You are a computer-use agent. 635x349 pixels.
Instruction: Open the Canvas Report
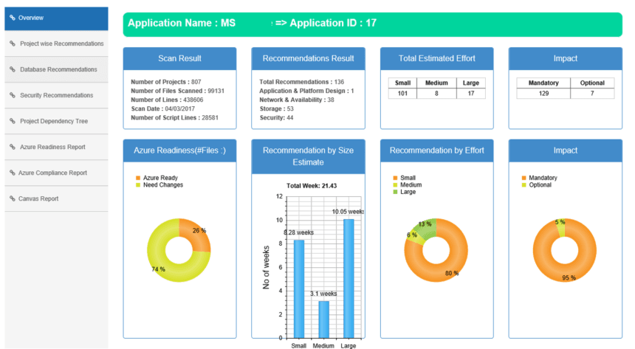coord(56,198)
